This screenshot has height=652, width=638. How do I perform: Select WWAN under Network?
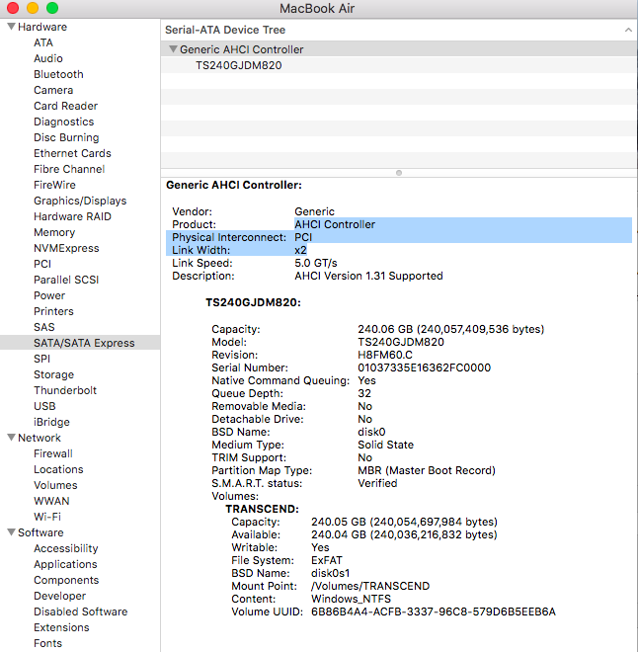click(51, 501)
